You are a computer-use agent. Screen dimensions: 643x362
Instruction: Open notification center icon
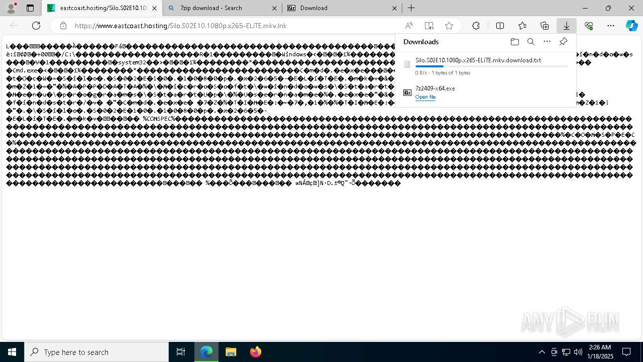pos(626,352)
